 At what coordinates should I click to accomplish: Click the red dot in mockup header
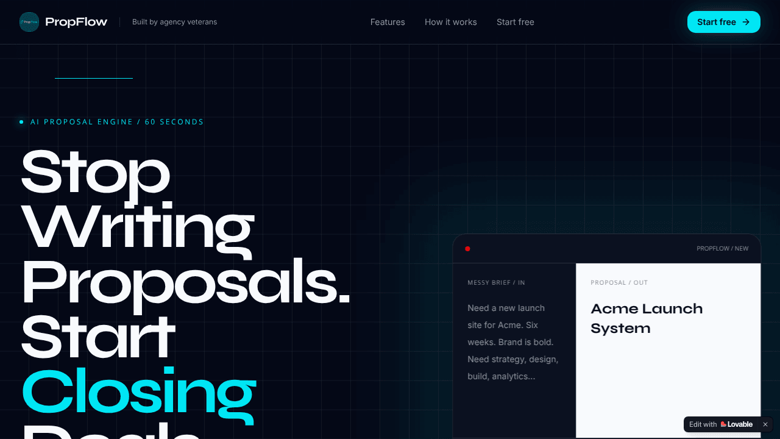tap(467, 249)
